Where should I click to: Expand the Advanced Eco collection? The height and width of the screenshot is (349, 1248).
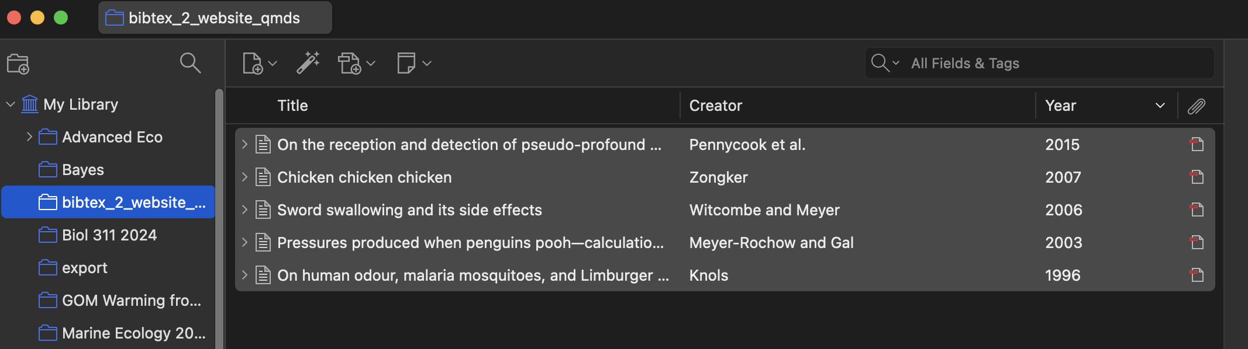click(29, 137)
